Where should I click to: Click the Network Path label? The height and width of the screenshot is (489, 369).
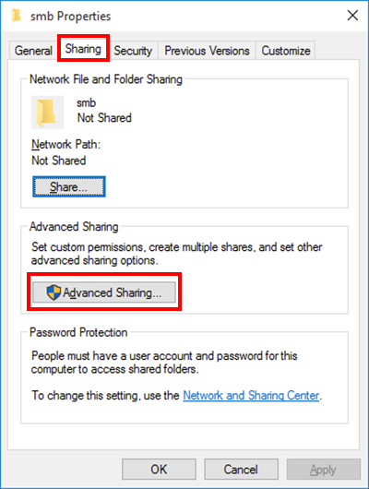tap(65, 144)
